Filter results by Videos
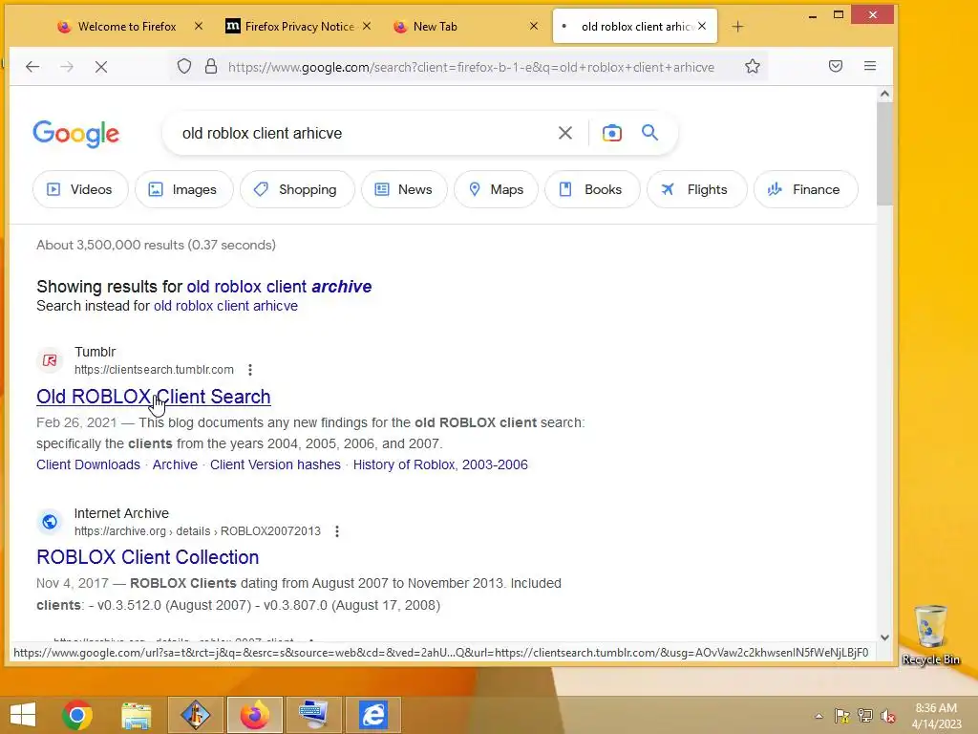Image resolution: width=978 pixels, height=734 pixels. click(80, 189)
